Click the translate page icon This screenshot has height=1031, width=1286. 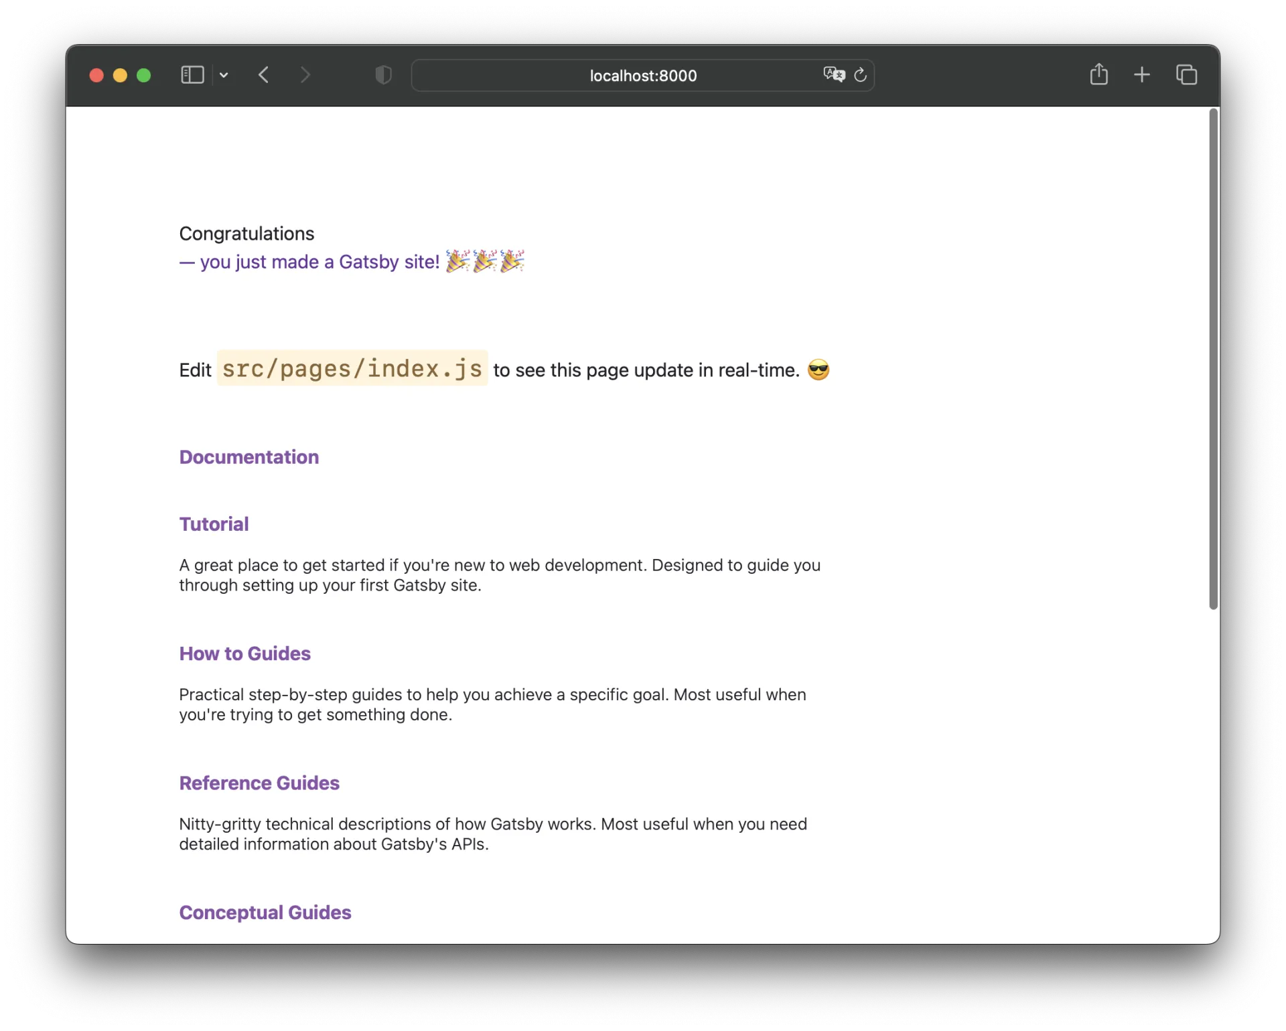point(833,75)
